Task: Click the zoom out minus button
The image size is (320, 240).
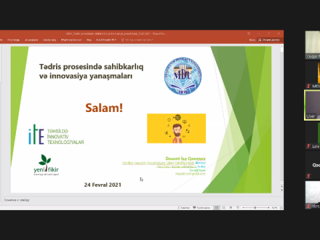Action: coord(243,207)
